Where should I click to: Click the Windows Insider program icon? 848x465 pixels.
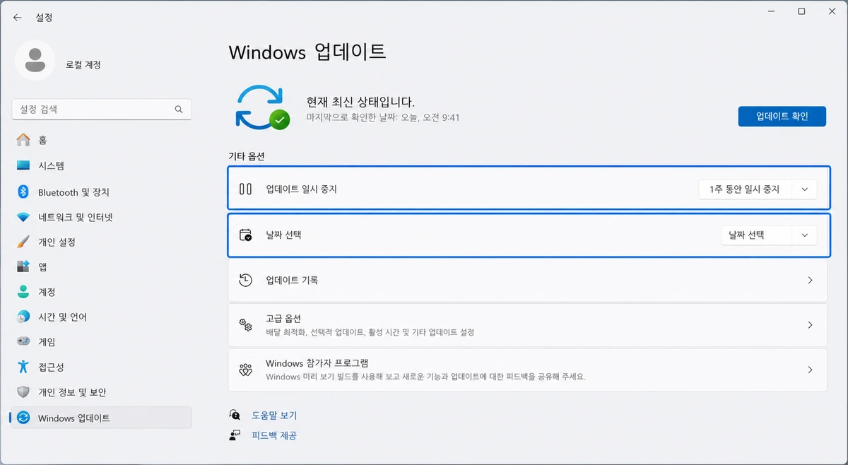coord(245,370)
